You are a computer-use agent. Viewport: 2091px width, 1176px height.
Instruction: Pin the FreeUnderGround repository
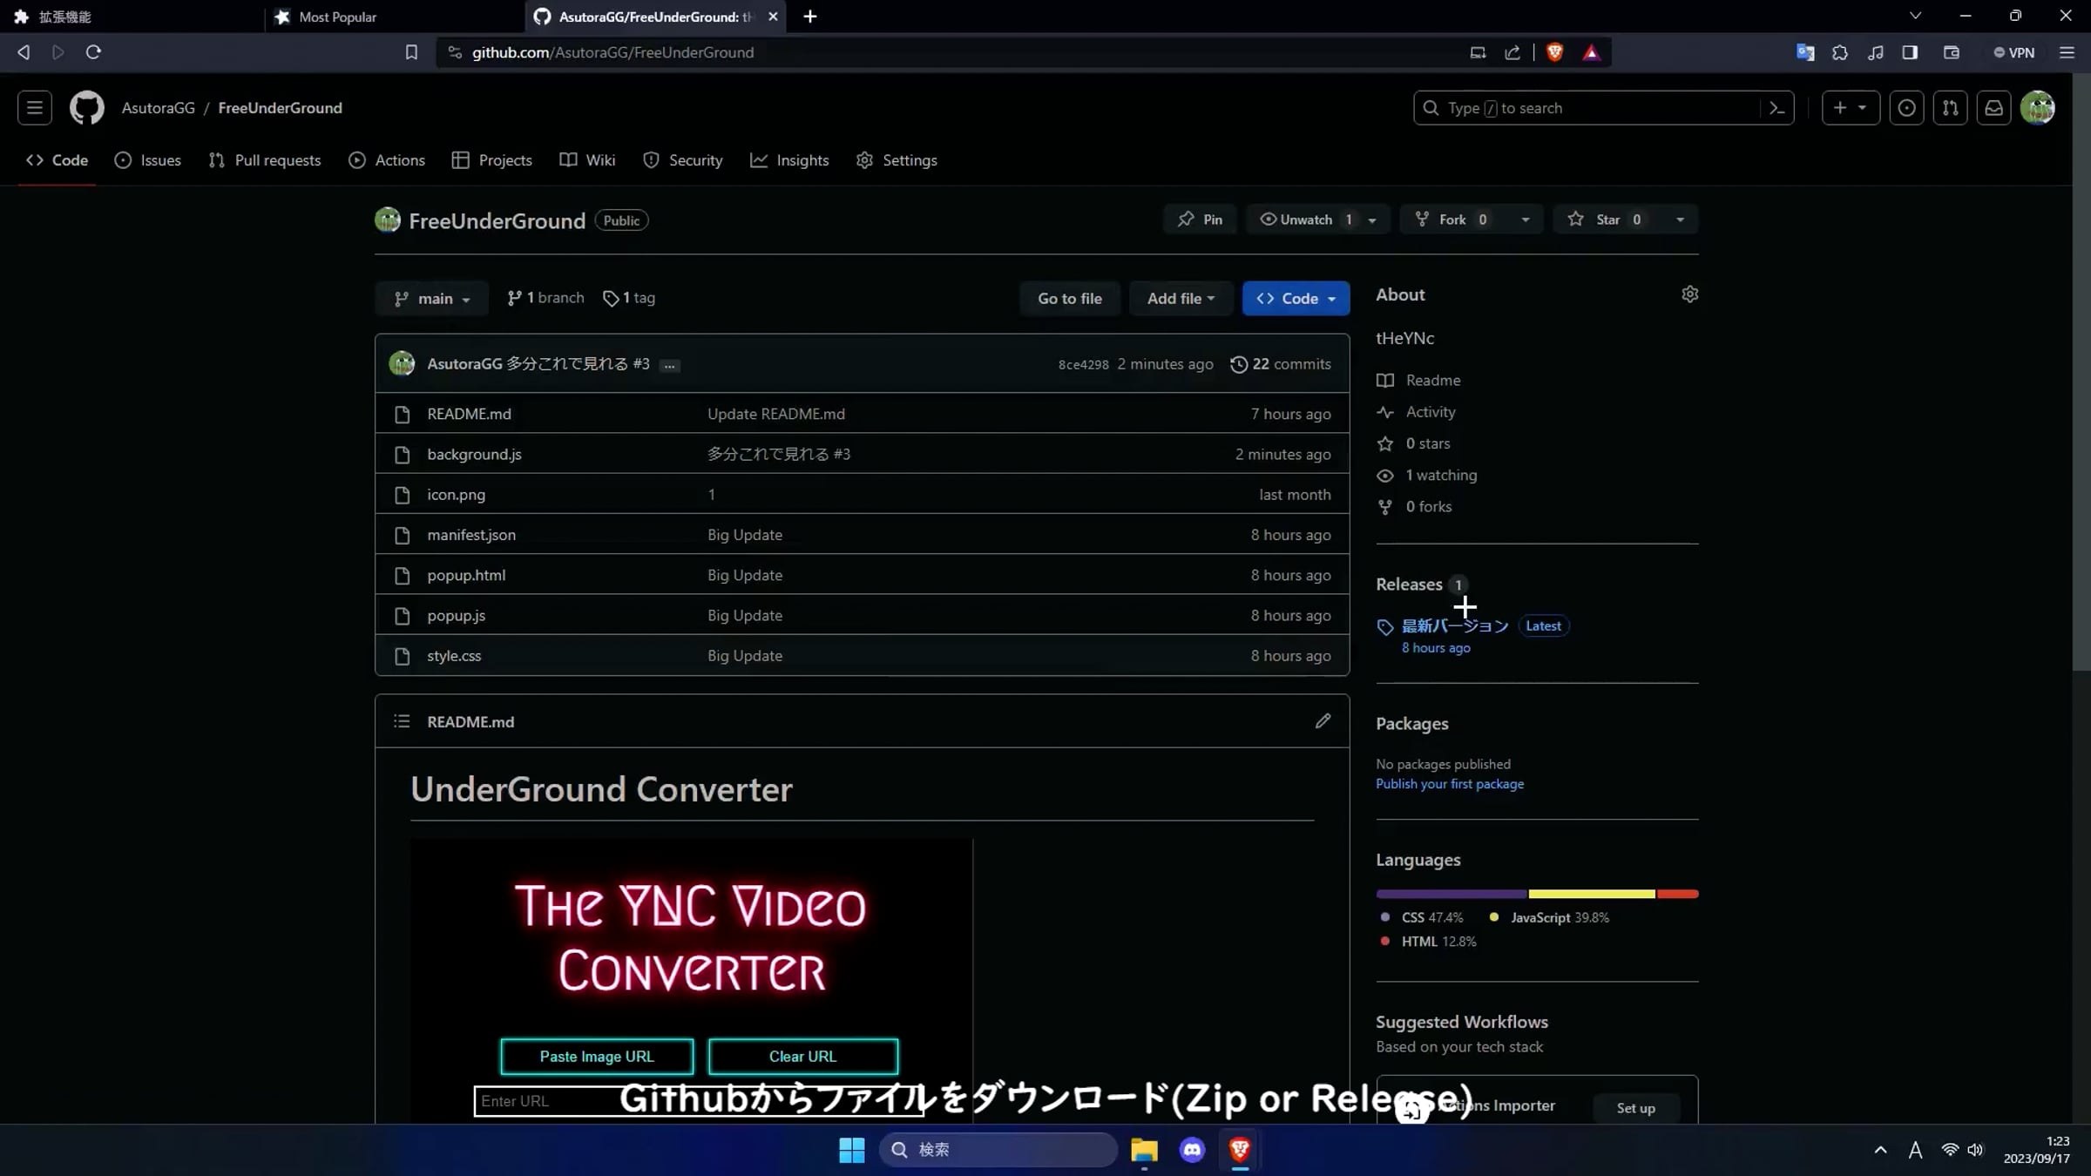click(x=1200, y=219)
